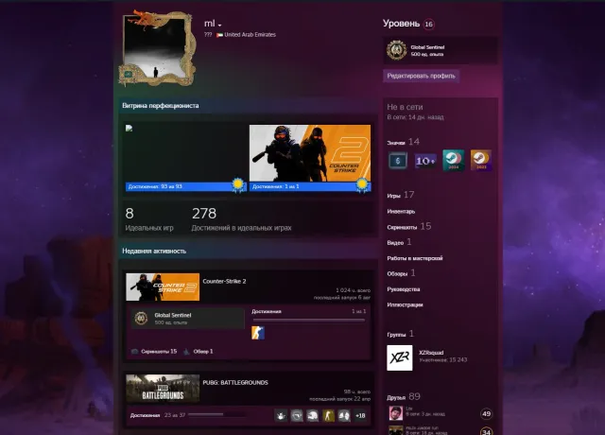Select the purple 10+ badge icon

(x=425, y=161)
